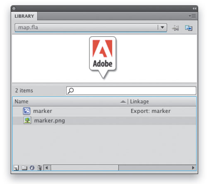207x184 pixels.
Task: Pin the current library
Action: (175, 28)
